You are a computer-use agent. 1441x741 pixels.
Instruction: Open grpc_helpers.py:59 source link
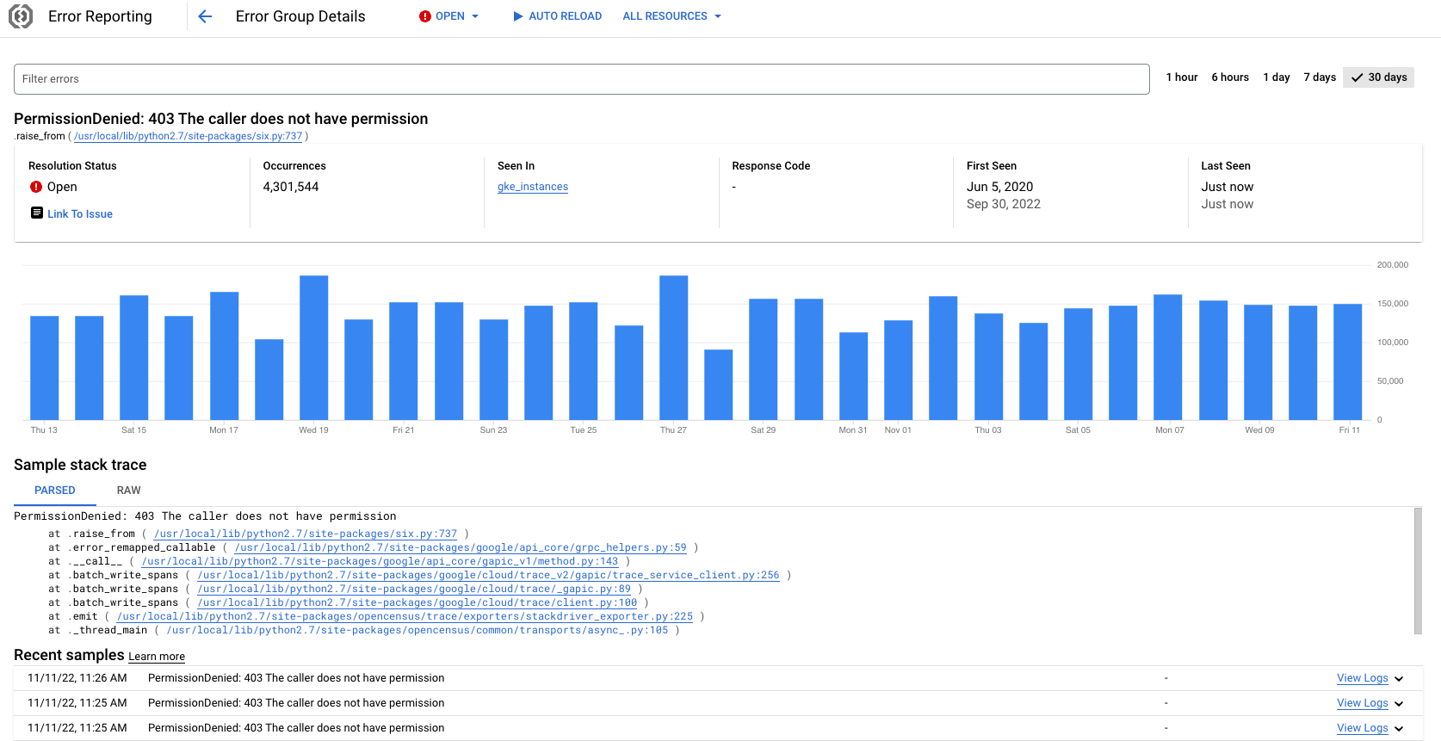[x=461, y=547]
